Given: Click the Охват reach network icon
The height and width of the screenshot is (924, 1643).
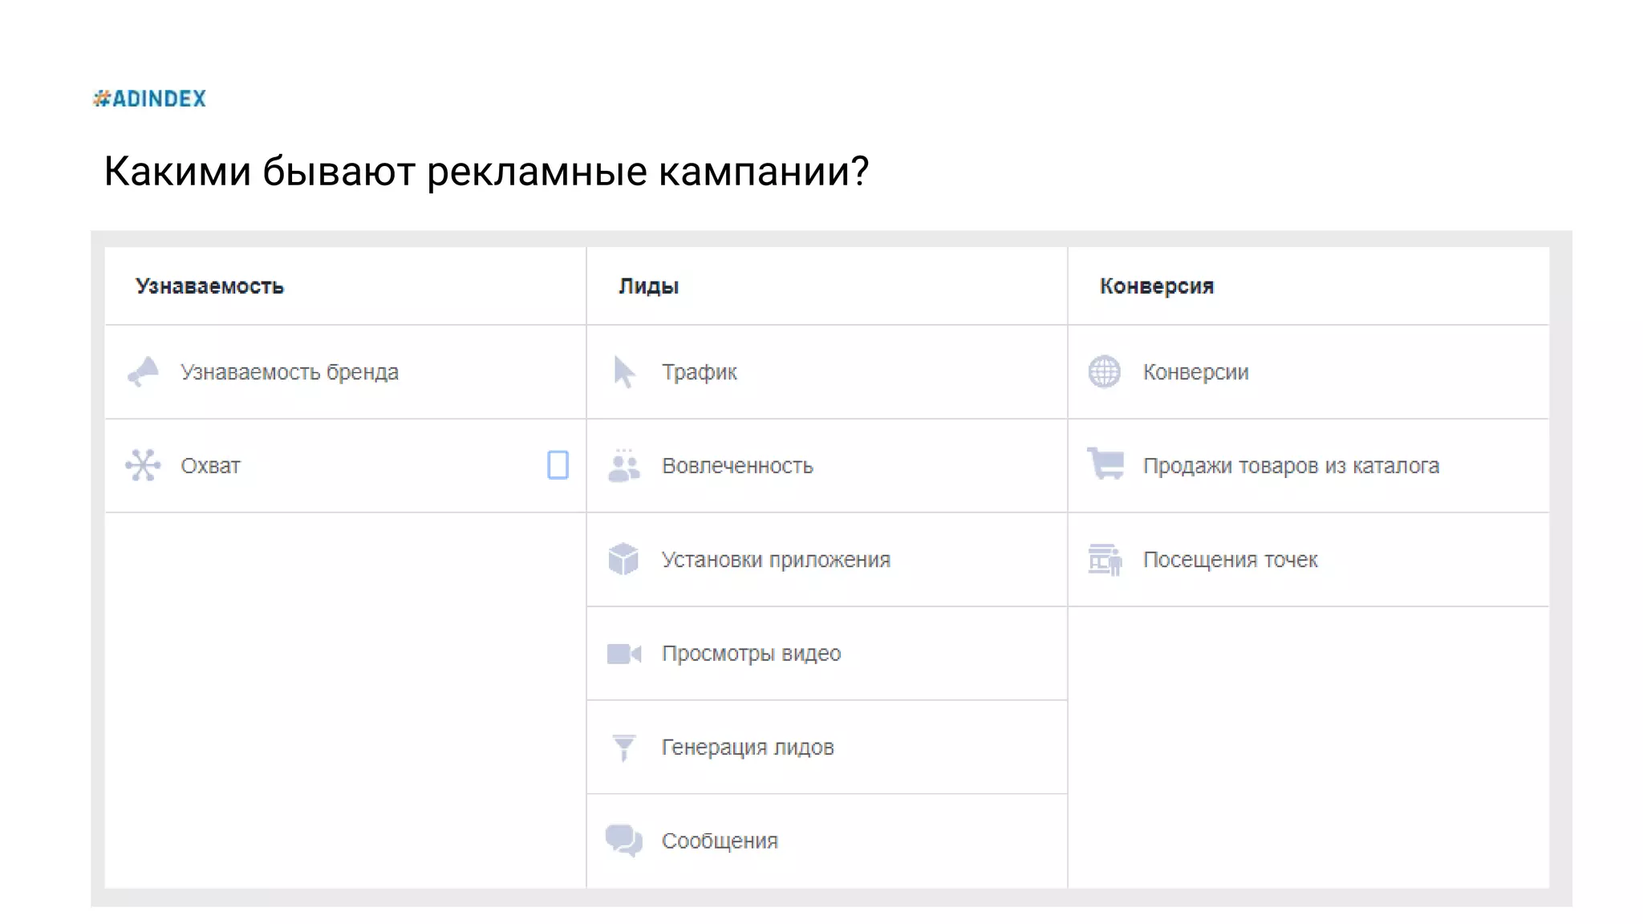Looking at the screenshot, I should 143,465.
